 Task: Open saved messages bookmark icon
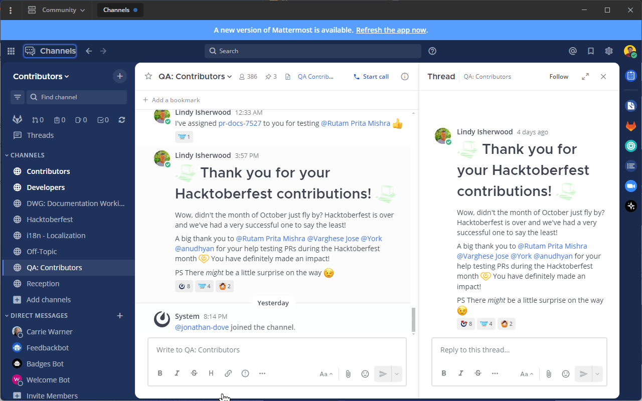tap(590, 51)
